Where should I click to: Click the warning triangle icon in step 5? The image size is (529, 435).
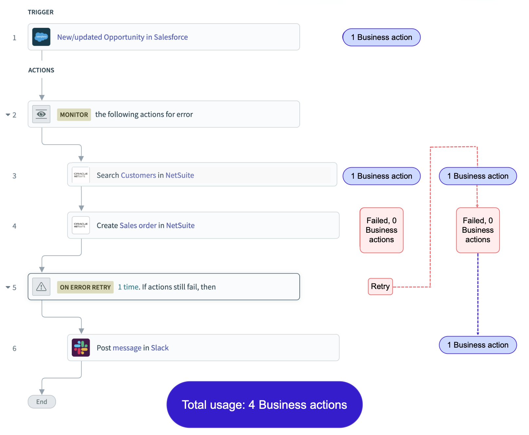[41, 287]
